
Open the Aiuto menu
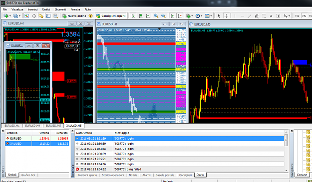[x=88, y=9]
